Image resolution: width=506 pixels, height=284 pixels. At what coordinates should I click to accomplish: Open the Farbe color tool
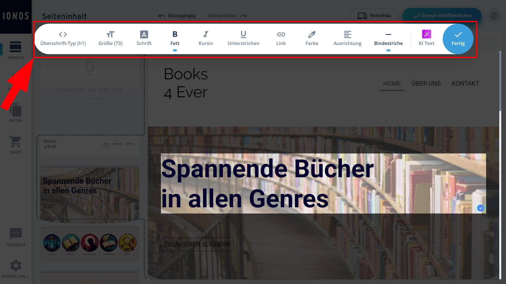click(x=312, y=38)
